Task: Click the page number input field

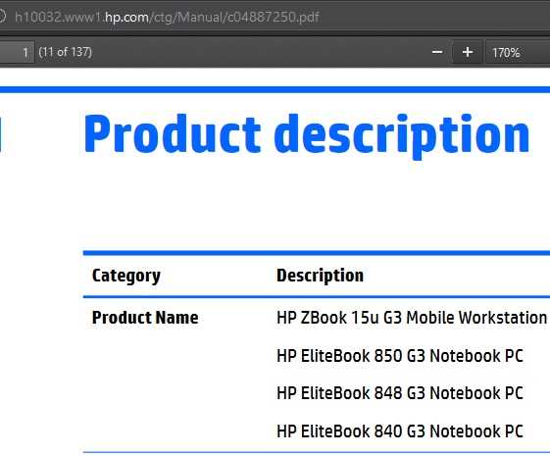Action: 17,52
